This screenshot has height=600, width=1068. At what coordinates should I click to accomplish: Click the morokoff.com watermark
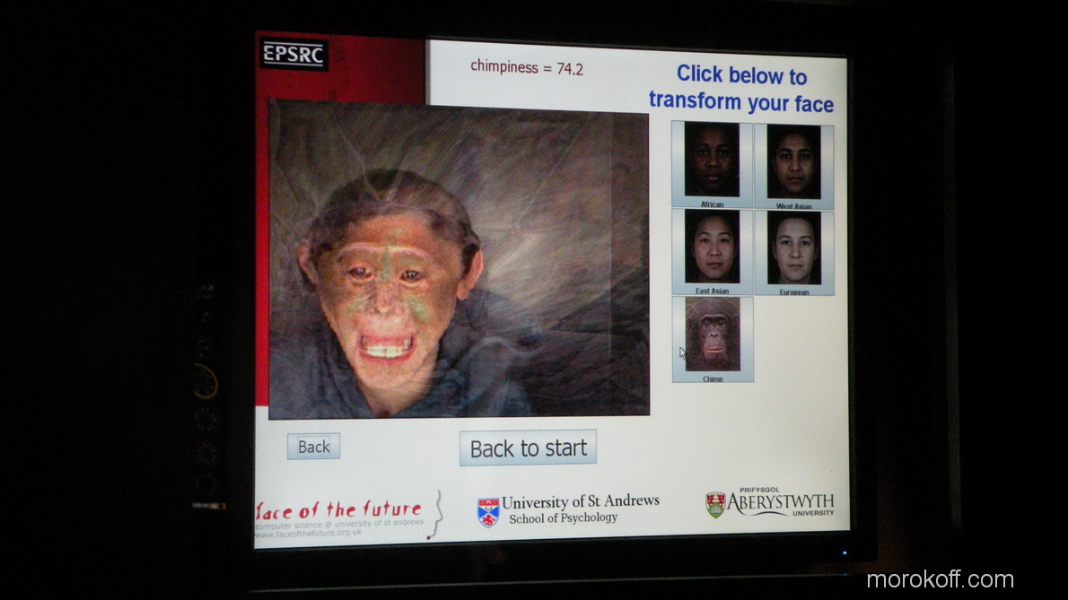[940, 580]
